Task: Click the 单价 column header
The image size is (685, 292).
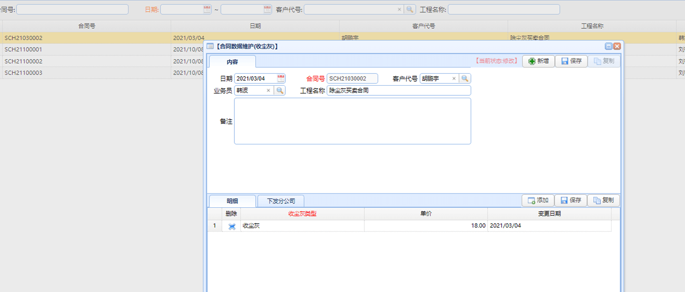Action: 426,214
